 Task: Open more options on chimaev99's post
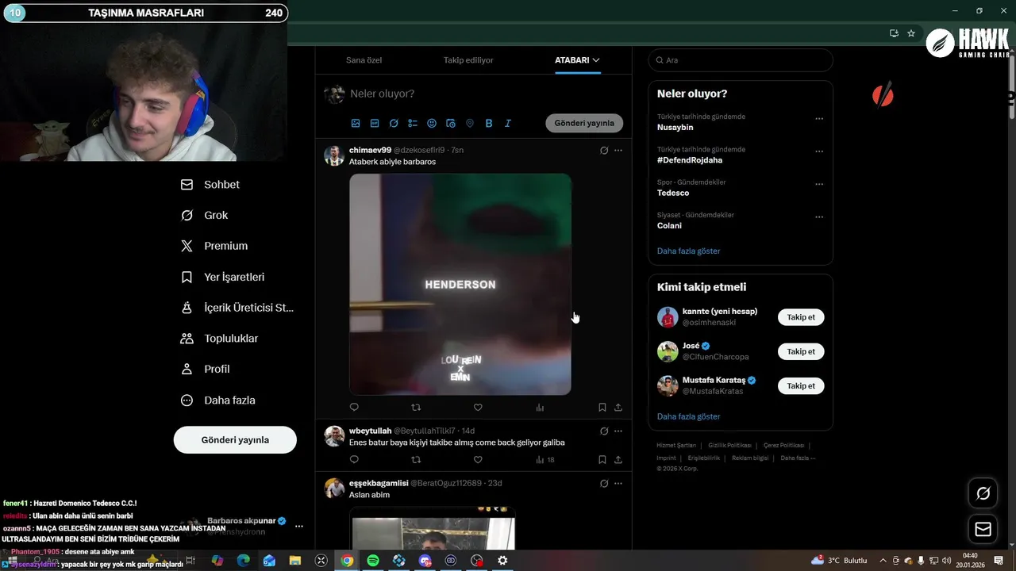(618, 151)
